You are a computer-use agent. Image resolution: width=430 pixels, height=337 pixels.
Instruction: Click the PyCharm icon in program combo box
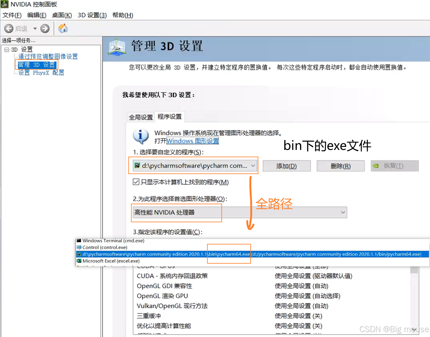tap(137, 165)
